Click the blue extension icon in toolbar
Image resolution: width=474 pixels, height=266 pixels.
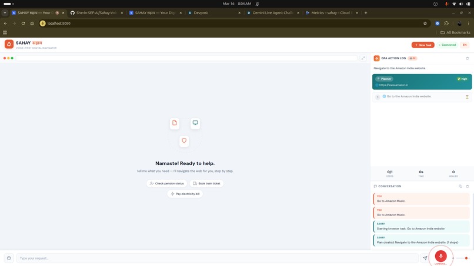437,23
